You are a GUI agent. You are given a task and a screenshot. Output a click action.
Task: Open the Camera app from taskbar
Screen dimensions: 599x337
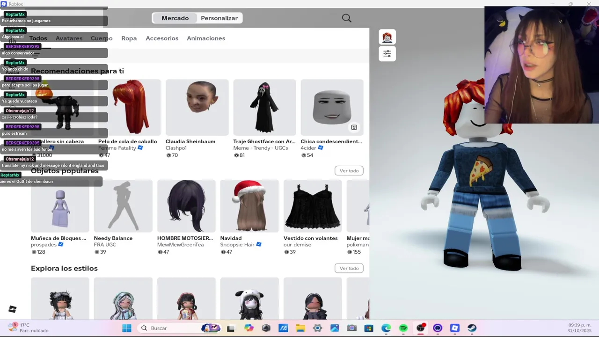click(x=351, y=328)
